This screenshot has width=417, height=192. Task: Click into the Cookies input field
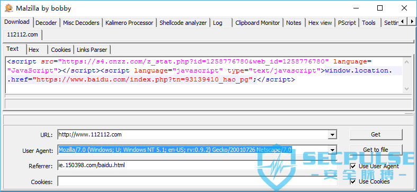[x=197, y=181]
